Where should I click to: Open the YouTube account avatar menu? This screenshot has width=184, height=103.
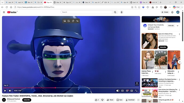178,12
